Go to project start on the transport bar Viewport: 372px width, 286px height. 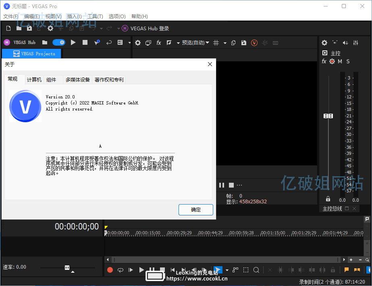click(x=173, y=270)
